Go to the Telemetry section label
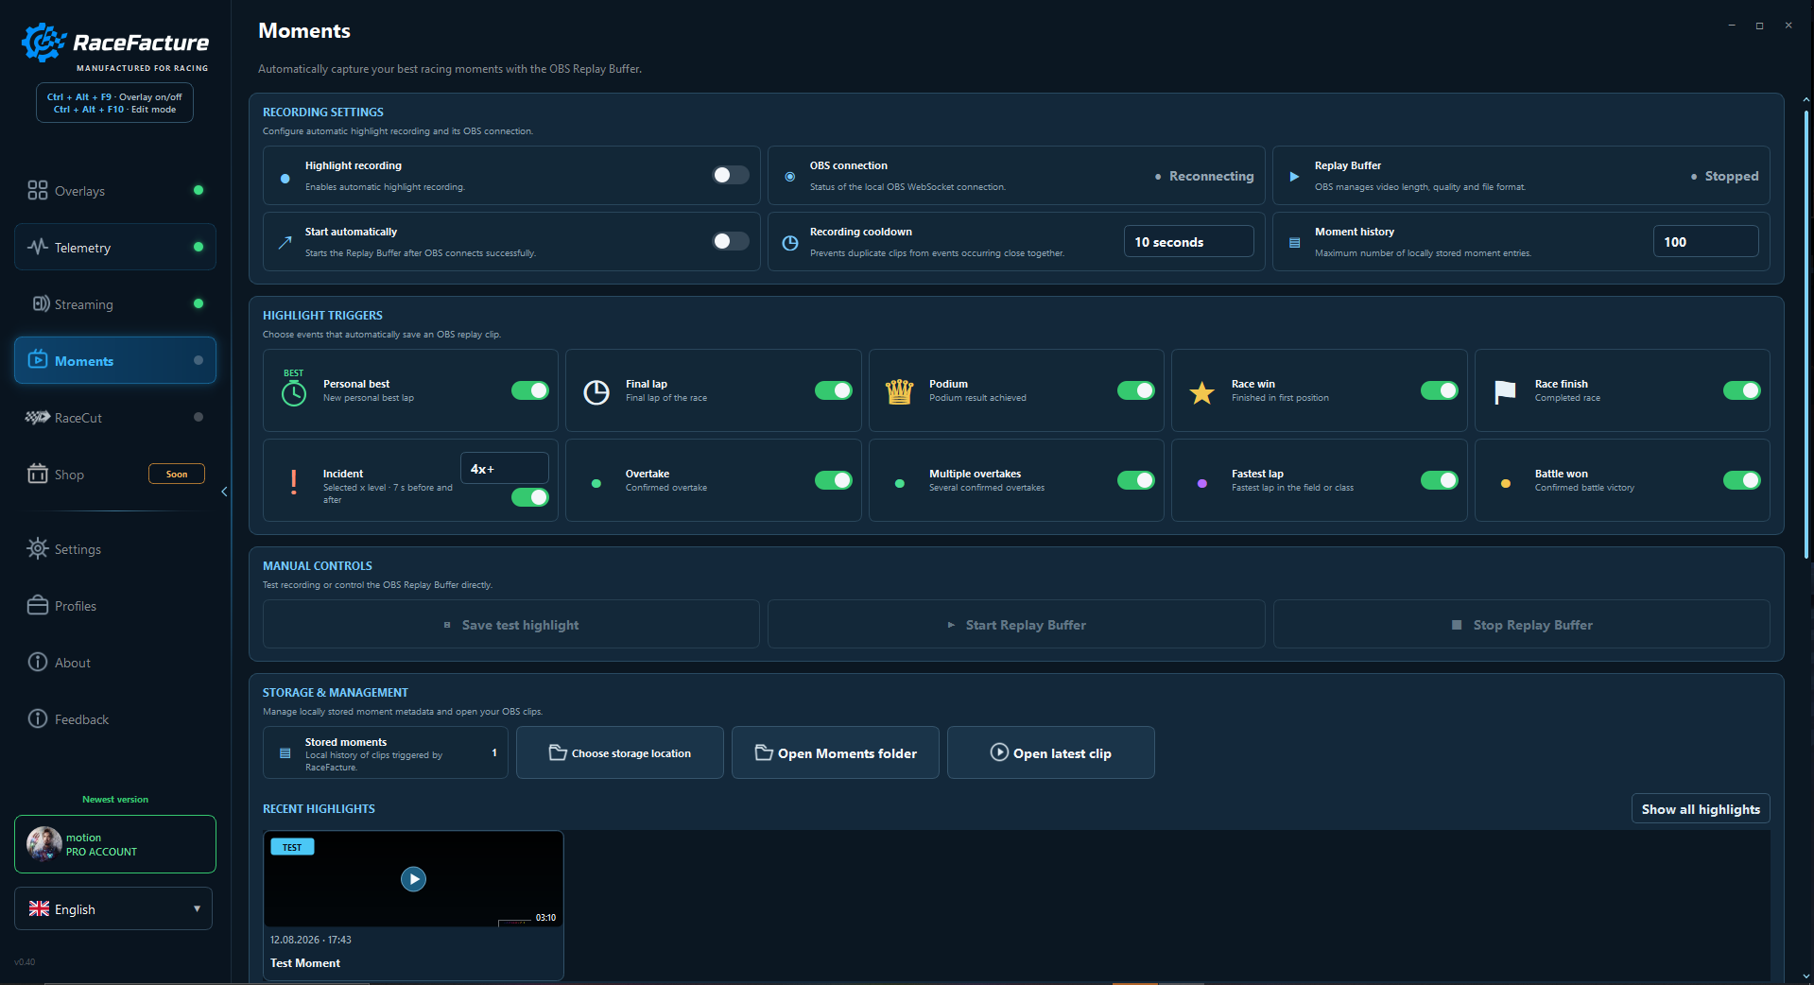The image size is (1814, 985). pyautogui.click(x=82, y=248)
